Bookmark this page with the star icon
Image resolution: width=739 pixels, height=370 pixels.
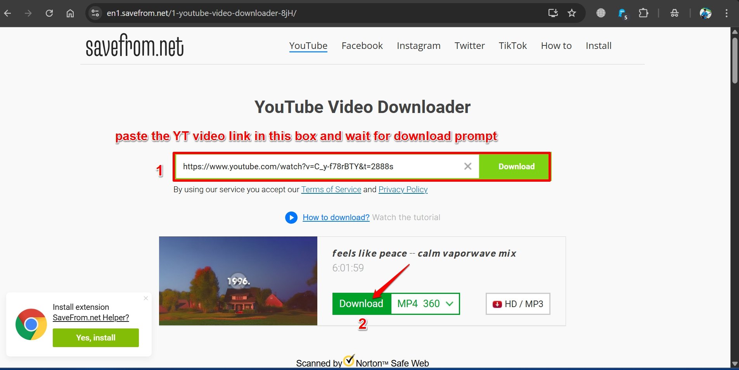pyautogui.click(x=572, y=13)
